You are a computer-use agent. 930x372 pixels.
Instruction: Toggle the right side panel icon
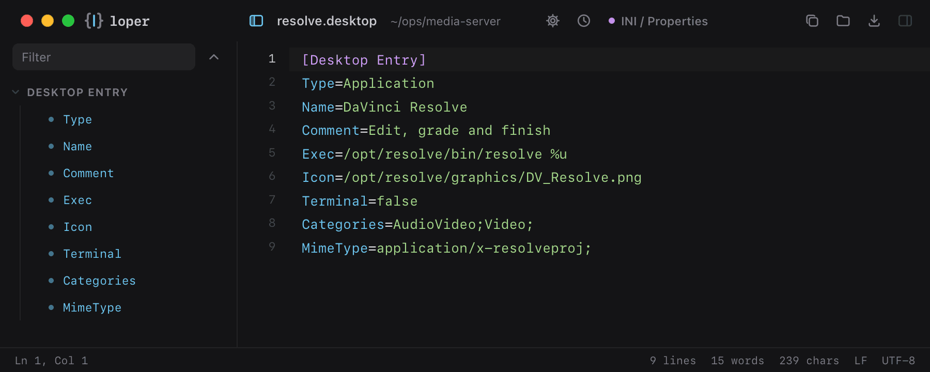click(x=905, y=21)
